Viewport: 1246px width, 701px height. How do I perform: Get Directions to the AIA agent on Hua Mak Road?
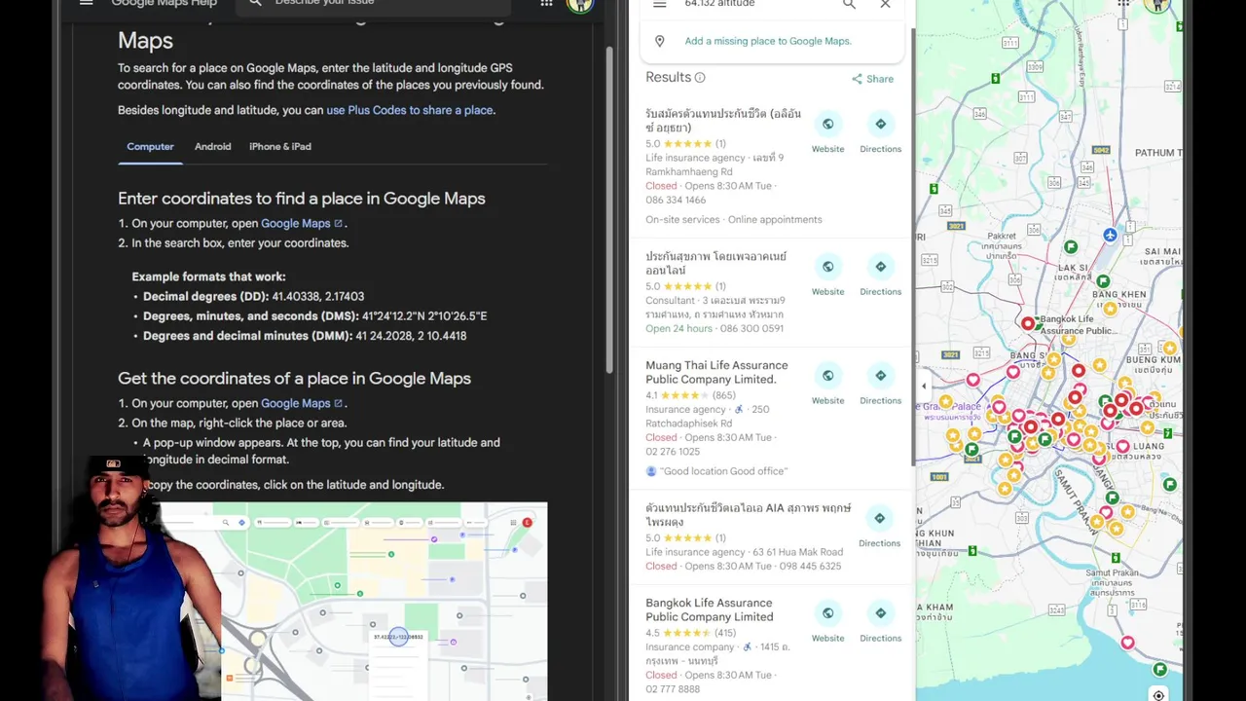(880, 519)
